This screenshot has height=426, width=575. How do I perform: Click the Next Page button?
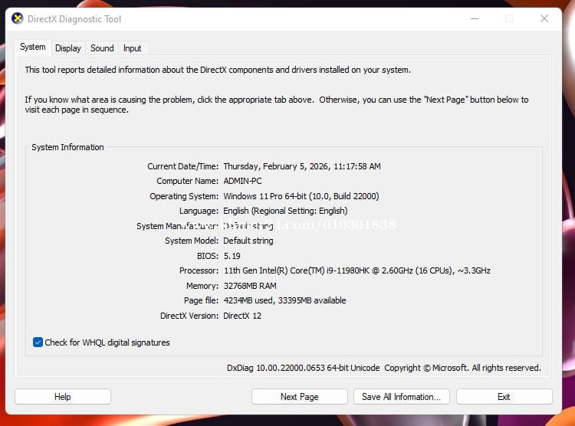[x=299, y=396]
